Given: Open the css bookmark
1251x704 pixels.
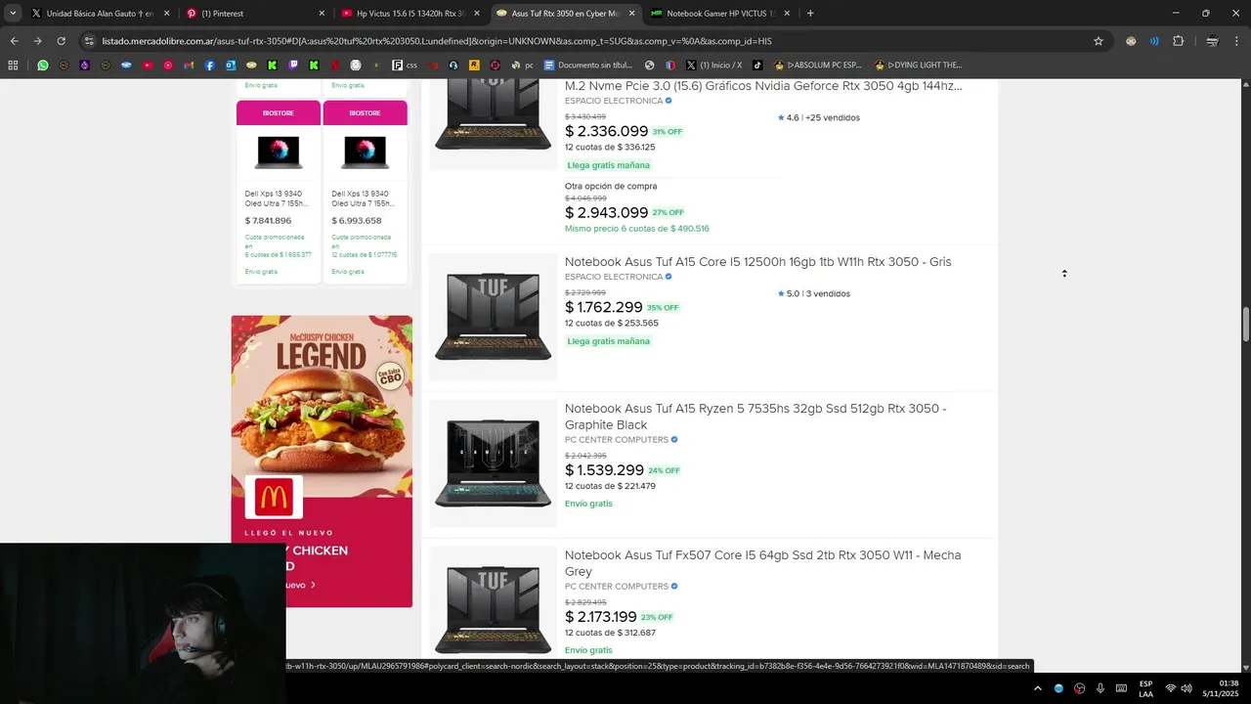Looking at the screenshot, I should pos(405,66).
